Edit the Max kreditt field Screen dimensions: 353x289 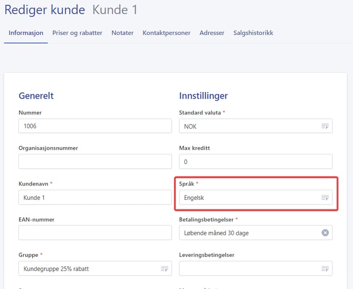click(256, 161)
